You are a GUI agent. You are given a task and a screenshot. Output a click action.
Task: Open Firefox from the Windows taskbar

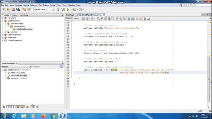[x=43, y=116]
